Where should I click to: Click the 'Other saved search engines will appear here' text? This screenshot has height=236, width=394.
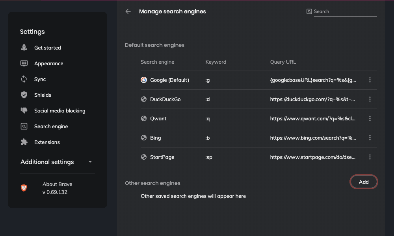coord(193,196)
